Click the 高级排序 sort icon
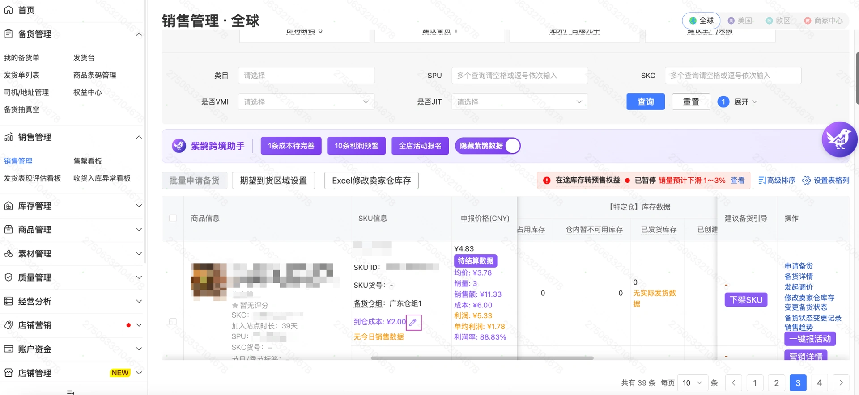Screen dimensions: 859x395 coord(762,181)
